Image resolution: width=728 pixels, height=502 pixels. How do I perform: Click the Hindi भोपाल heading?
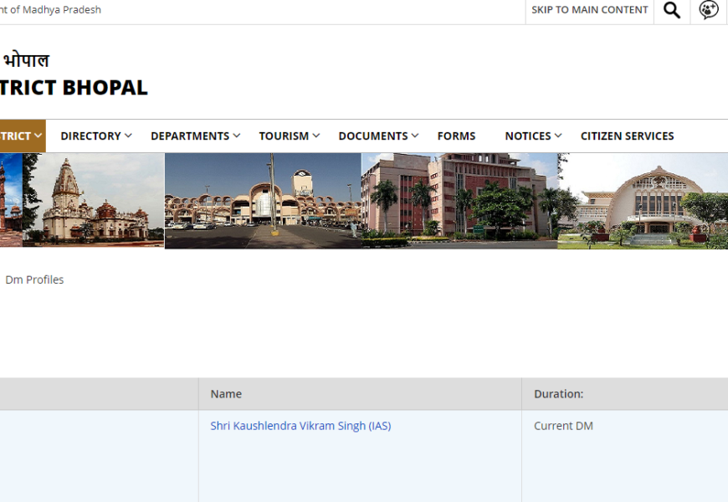click(26, 60)
